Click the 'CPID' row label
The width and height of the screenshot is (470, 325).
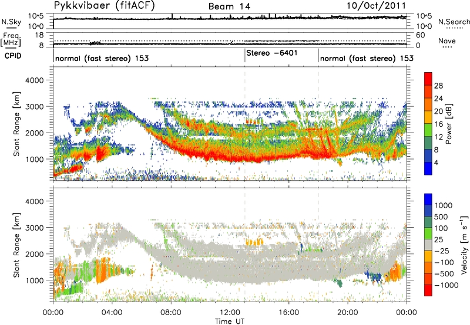click(13, 56)
